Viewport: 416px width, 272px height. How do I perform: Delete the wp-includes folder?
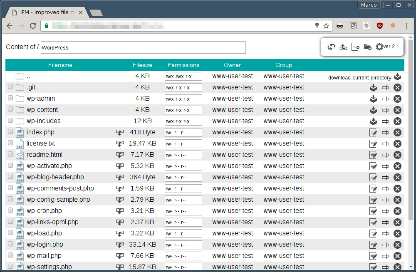397,121
